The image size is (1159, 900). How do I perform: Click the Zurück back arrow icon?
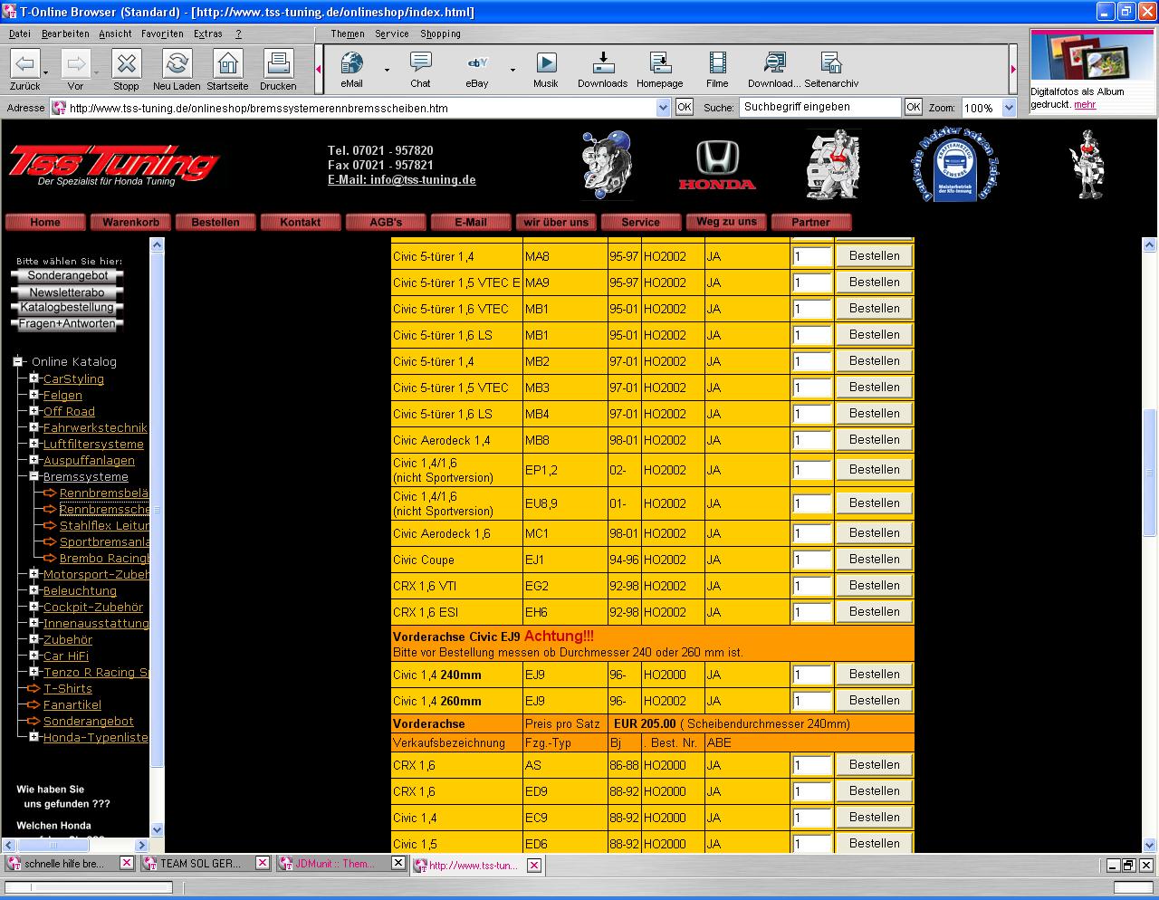tap(24, 63)
